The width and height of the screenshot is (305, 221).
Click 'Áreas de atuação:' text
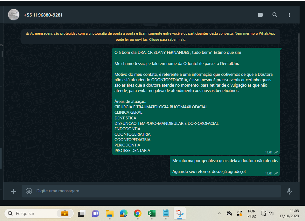click(x=130, y=102)
